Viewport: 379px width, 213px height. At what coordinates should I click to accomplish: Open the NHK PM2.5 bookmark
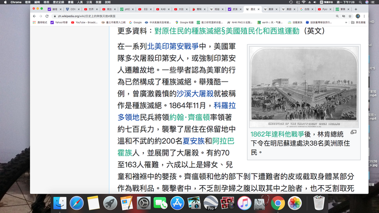tap(240, 23)
